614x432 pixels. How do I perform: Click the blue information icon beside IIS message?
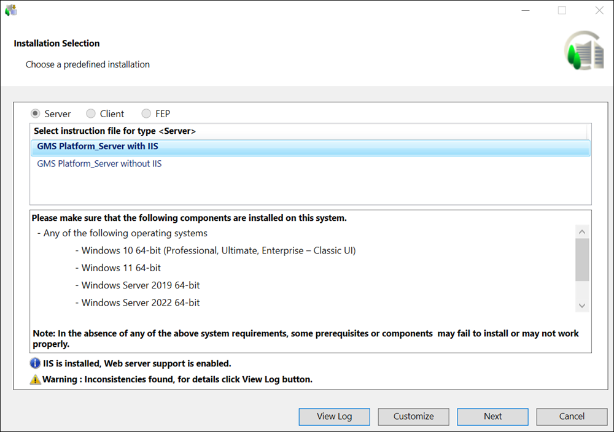(36, 364)
